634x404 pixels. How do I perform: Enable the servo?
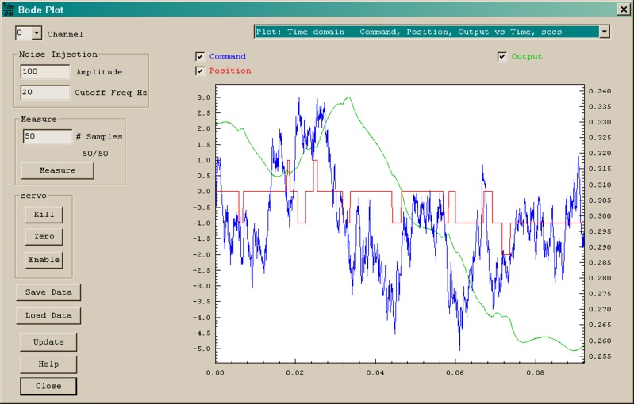coord(44,259)
